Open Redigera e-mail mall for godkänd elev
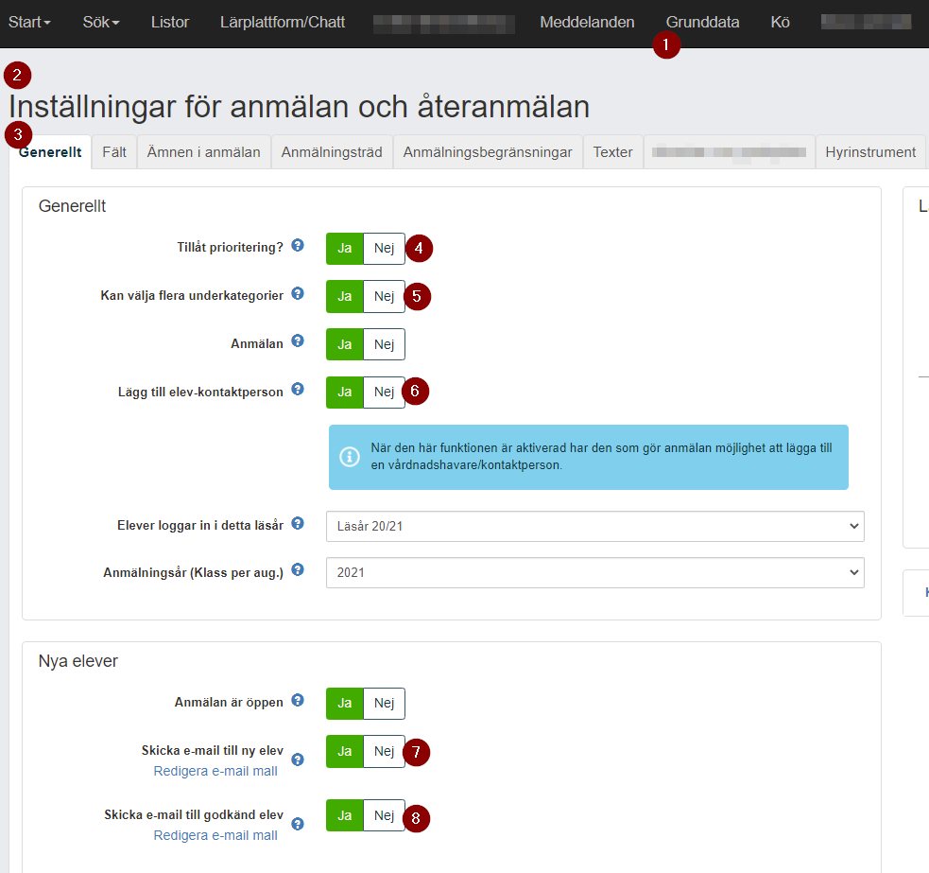This screenshot has width=929, height=873. tap(215, 835)
